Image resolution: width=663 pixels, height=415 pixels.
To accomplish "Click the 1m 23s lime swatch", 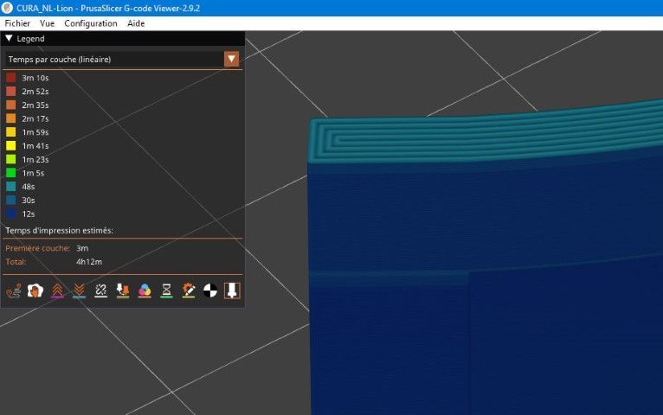I will [11, 159].
